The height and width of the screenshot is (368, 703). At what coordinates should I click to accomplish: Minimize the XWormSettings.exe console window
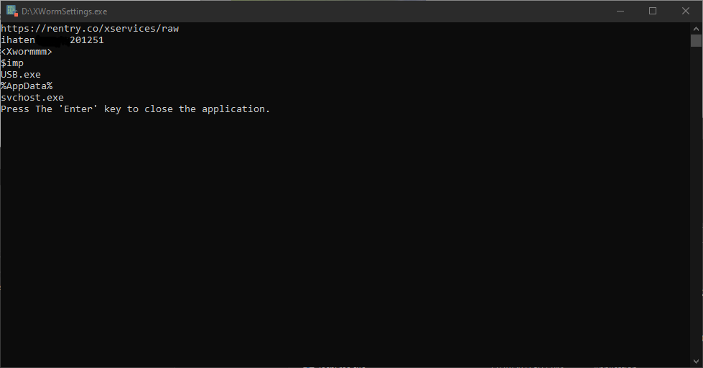[620, 11]
